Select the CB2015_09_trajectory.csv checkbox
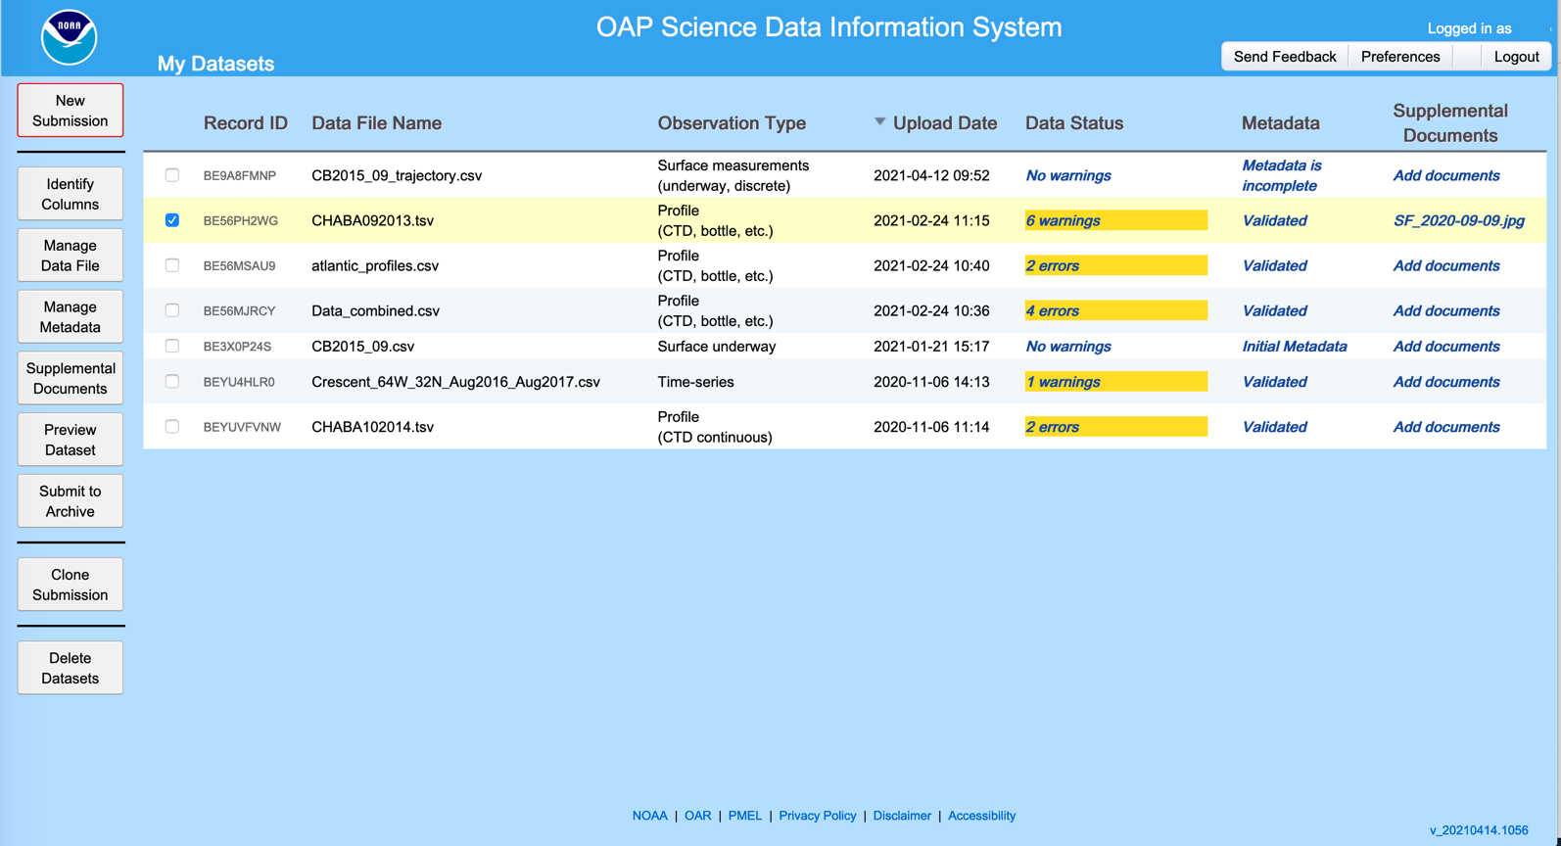The image size is (1561, 846). click(172, 175)
